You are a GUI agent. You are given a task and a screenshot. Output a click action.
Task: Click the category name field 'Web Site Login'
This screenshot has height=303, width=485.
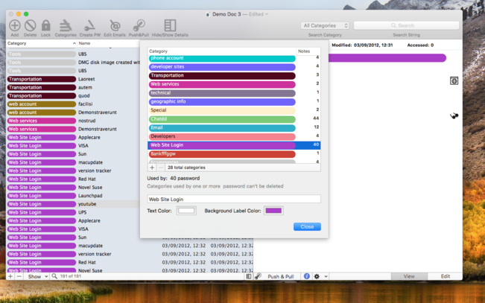(234, 199)
